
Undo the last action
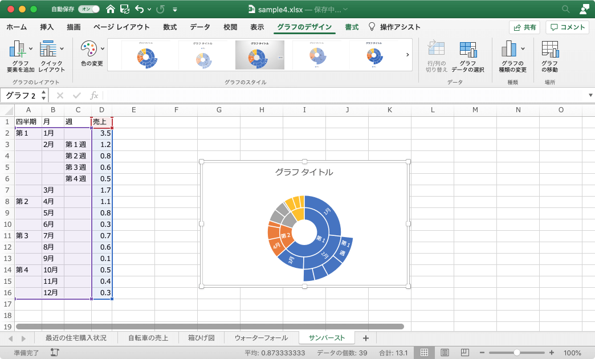point(140,9)
